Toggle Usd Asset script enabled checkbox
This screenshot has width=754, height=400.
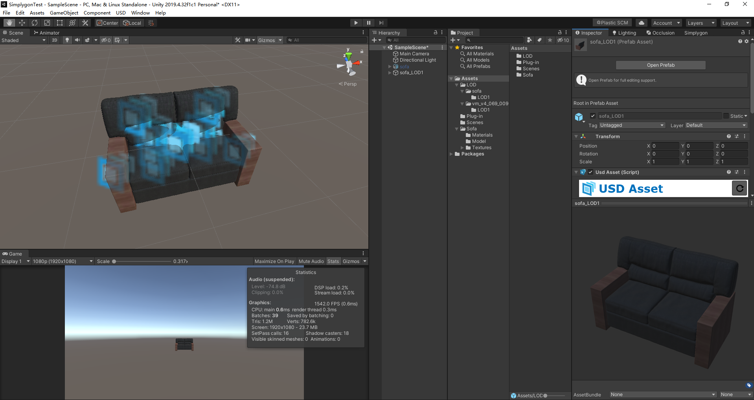click(x=590, y=172)
